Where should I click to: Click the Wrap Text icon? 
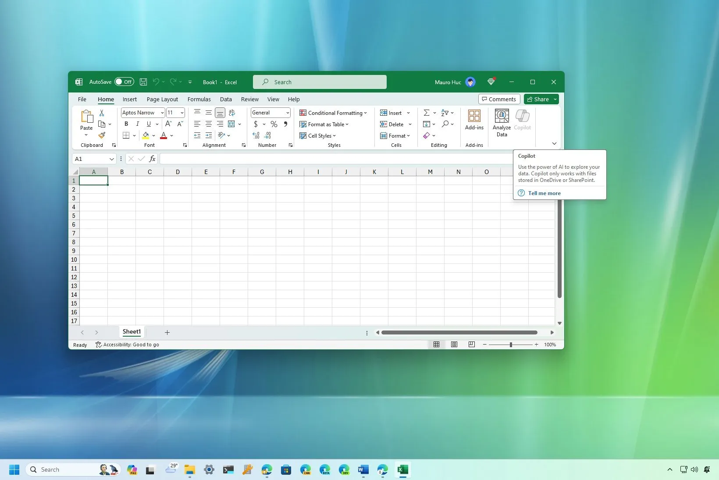(x=232, y=113)
